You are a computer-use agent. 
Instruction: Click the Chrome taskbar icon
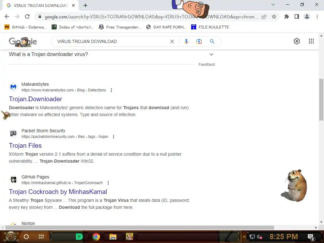96,237
